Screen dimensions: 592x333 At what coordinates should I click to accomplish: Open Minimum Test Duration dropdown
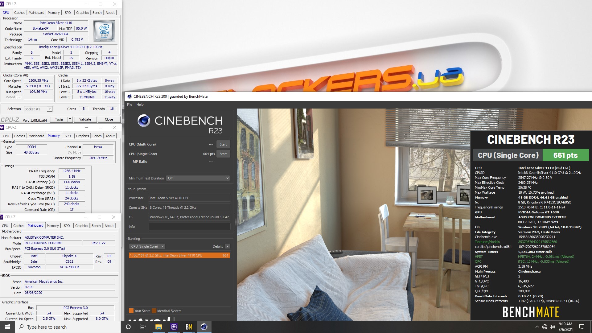click(198, 178)
